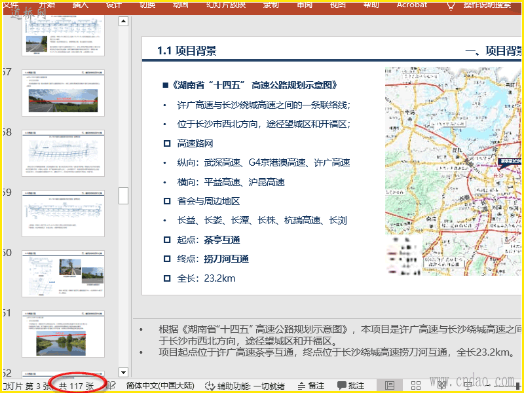
Task: Click the 操作说明搜索 search box
Action: point(488,5)
